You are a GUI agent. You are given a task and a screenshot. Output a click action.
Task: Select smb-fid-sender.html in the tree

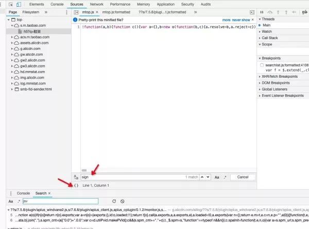tap(36, 89)
